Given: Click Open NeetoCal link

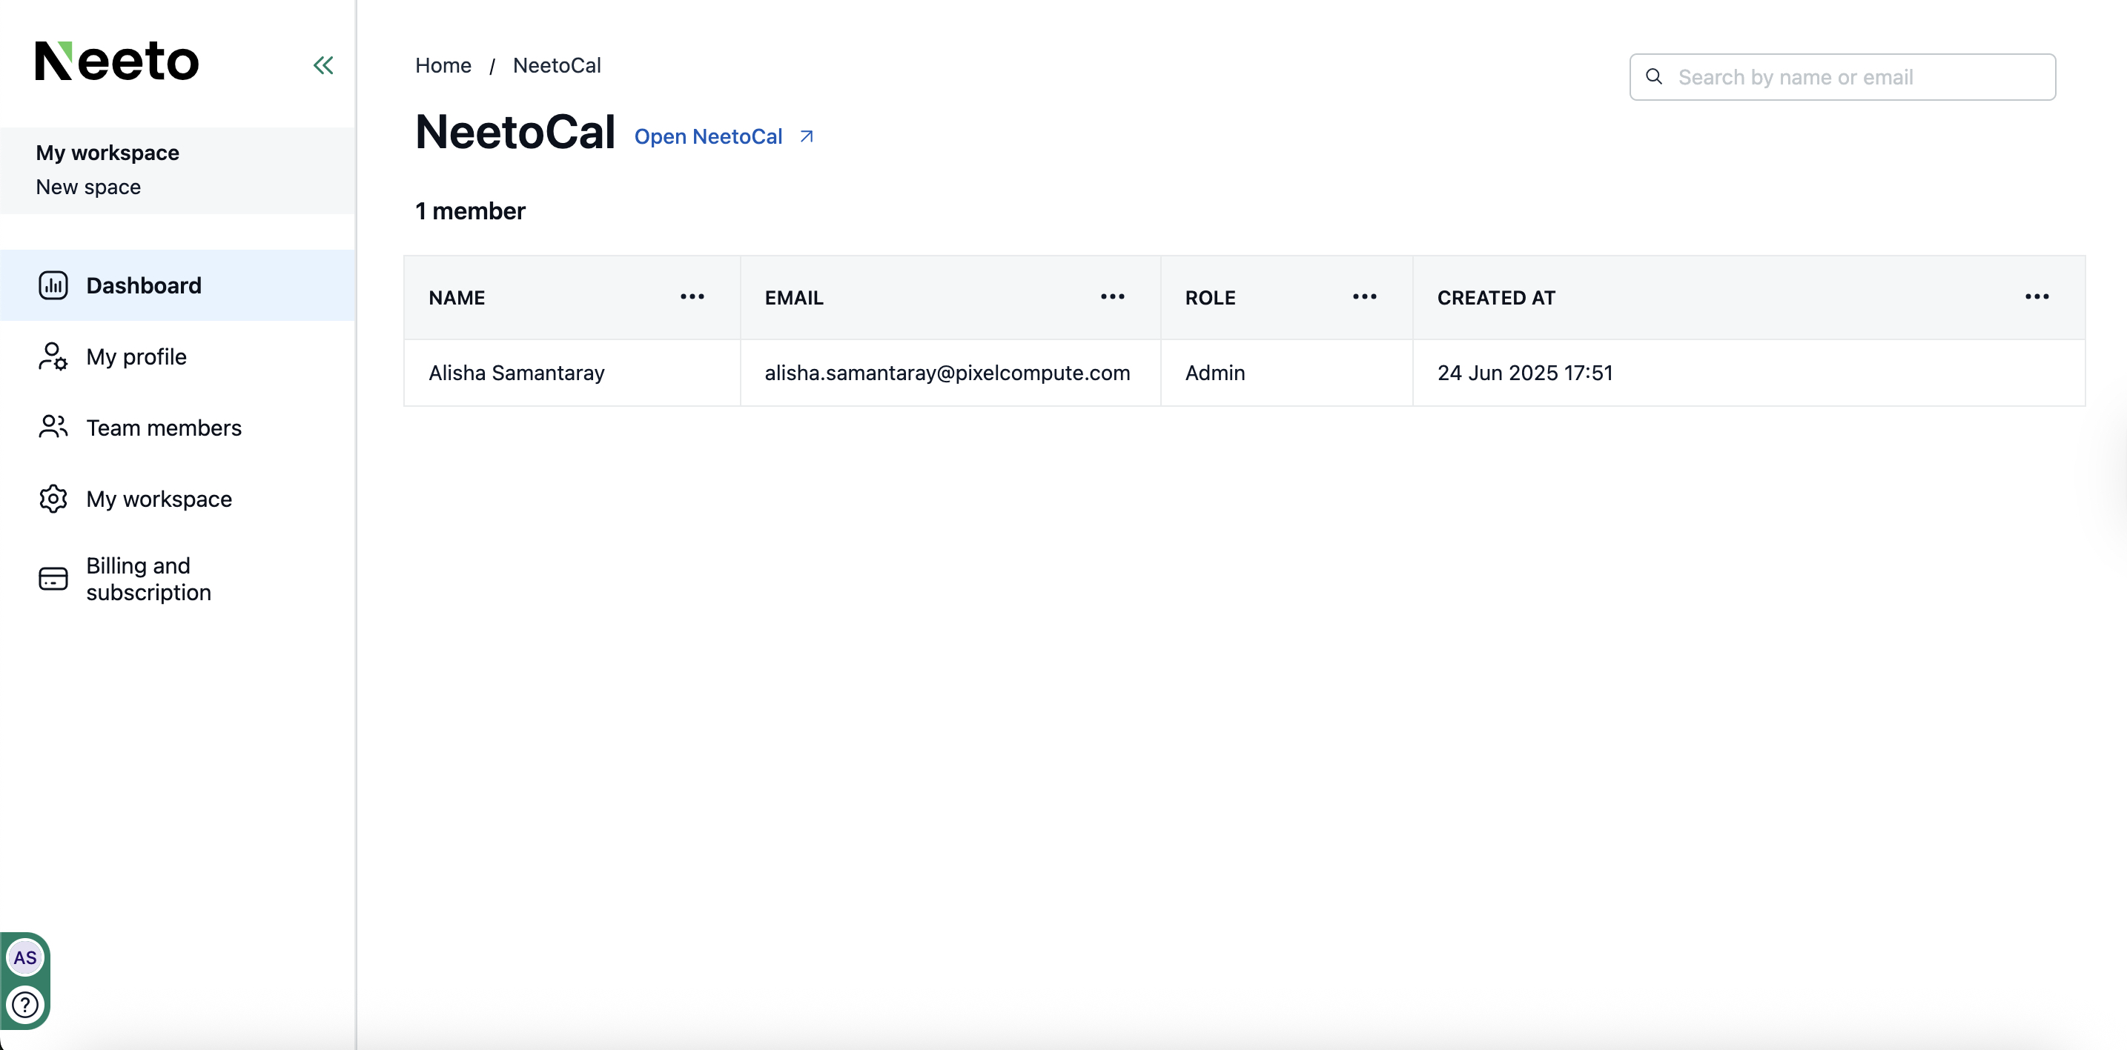Looking at the screenshot, I should 724,136.
